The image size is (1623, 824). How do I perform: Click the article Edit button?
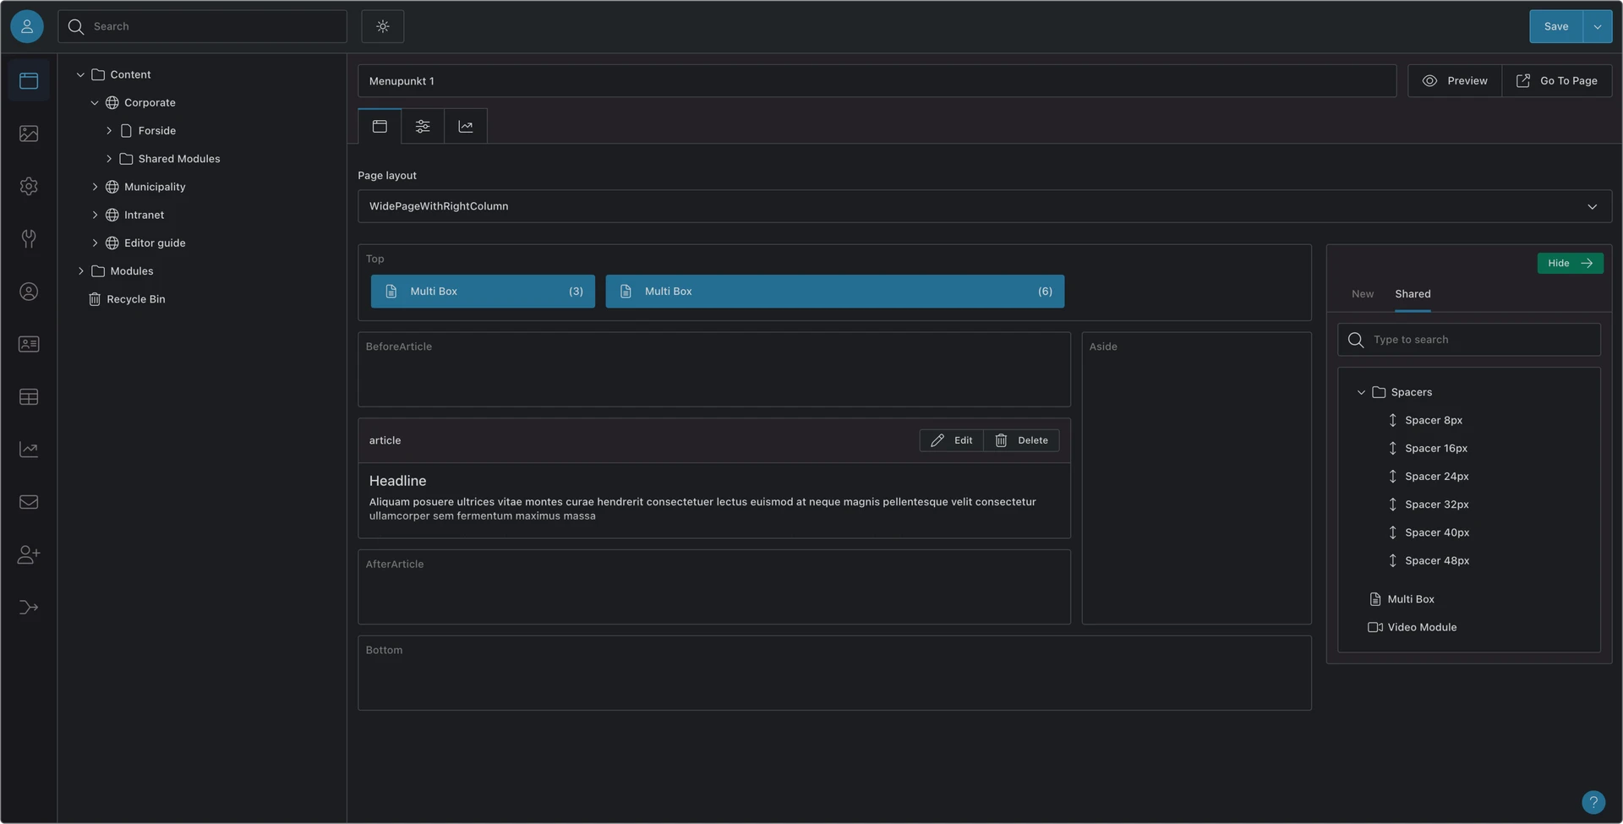952,440
